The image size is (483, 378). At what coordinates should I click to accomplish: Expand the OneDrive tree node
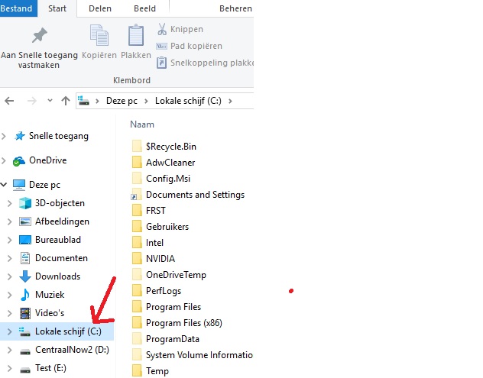(4, 160)
